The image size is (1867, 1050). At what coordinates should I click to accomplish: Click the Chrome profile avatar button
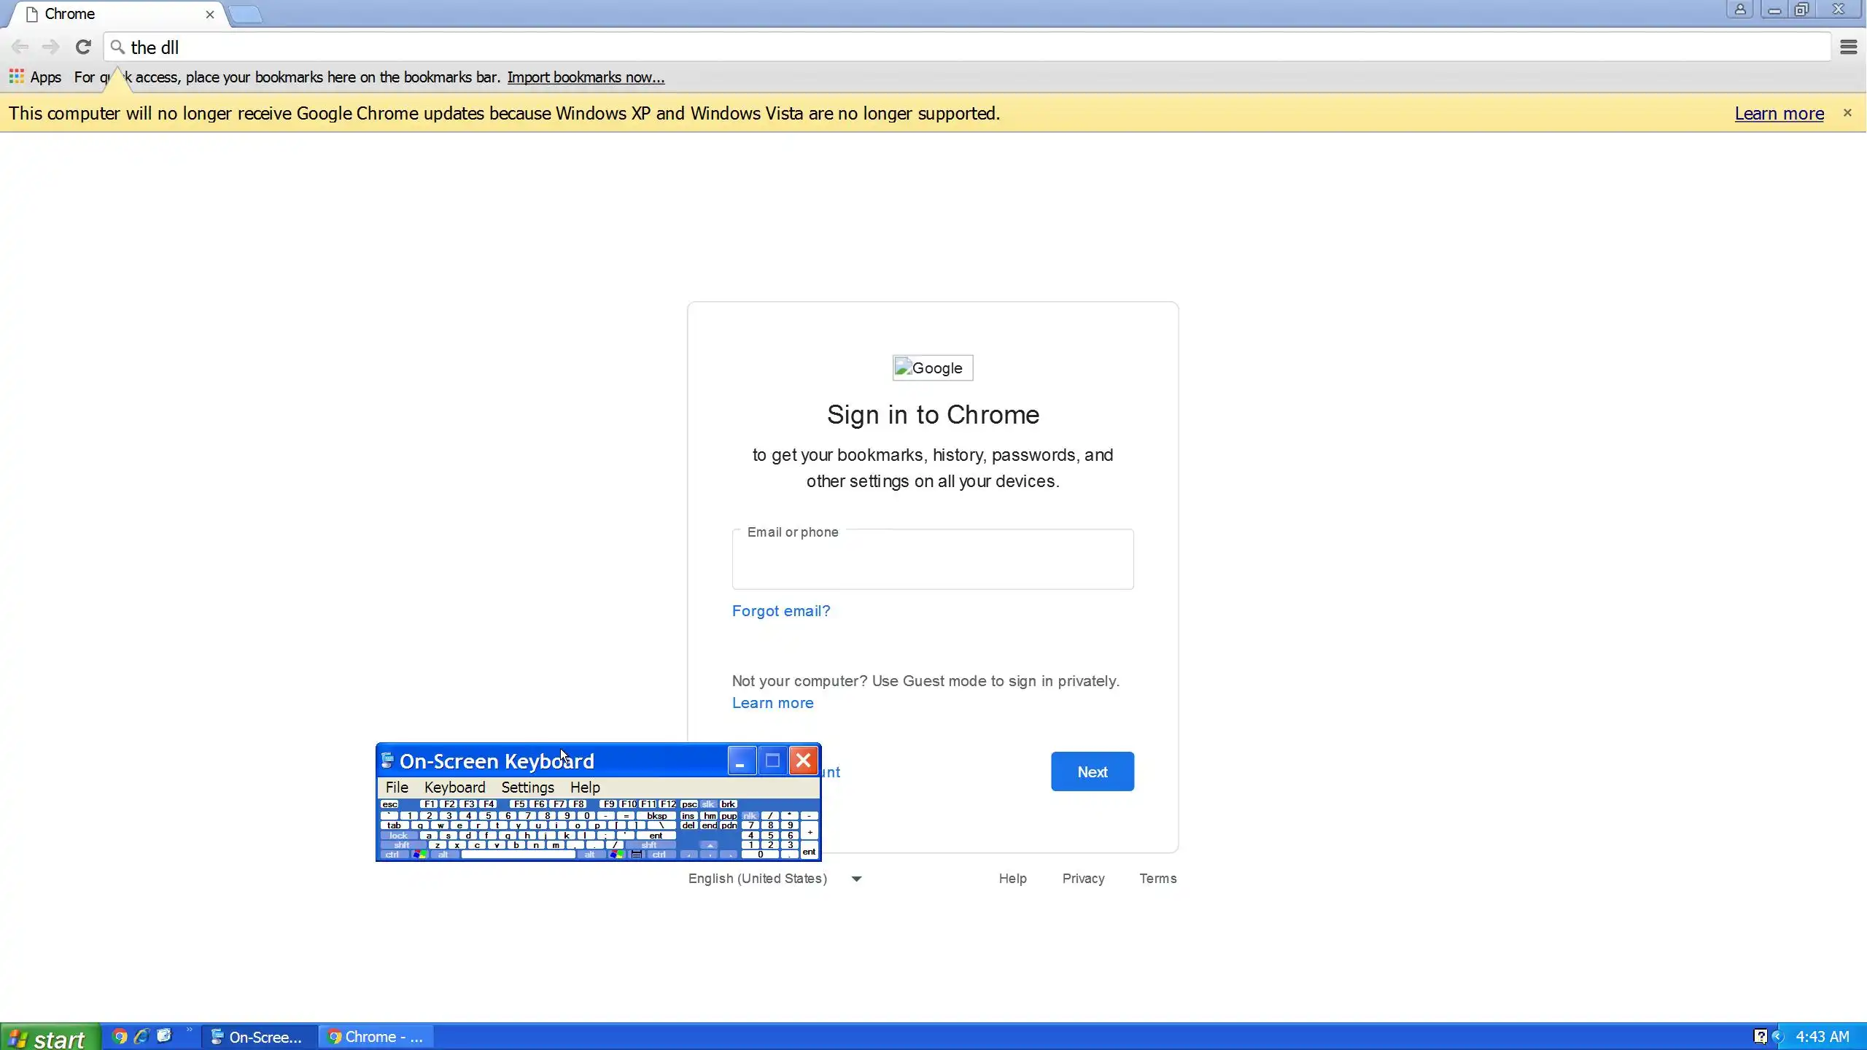point(1739,10)
